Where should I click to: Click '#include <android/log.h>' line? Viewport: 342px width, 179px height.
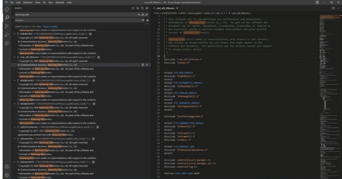pos(181,167)
